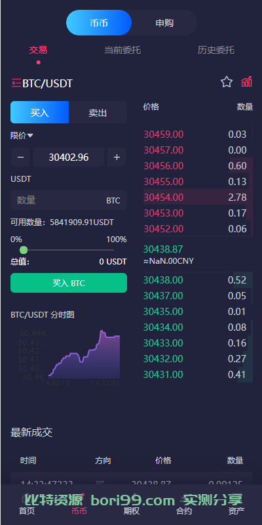The height and width of the screenshot is (525, 262).
Task: Open 期权 in bottom navigation
Action: tap(132, 511)
